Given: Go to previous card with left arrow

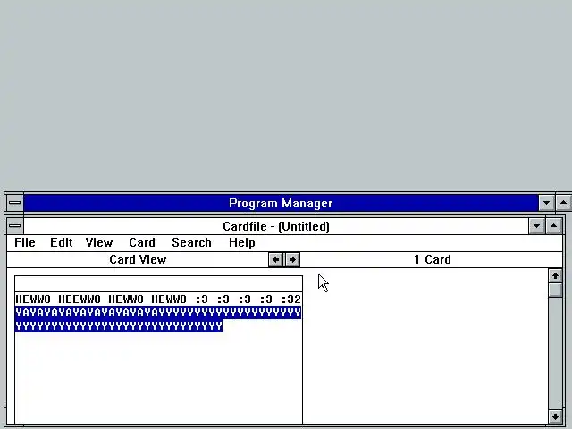Looking at the screenshot, I should pos(276,260).
